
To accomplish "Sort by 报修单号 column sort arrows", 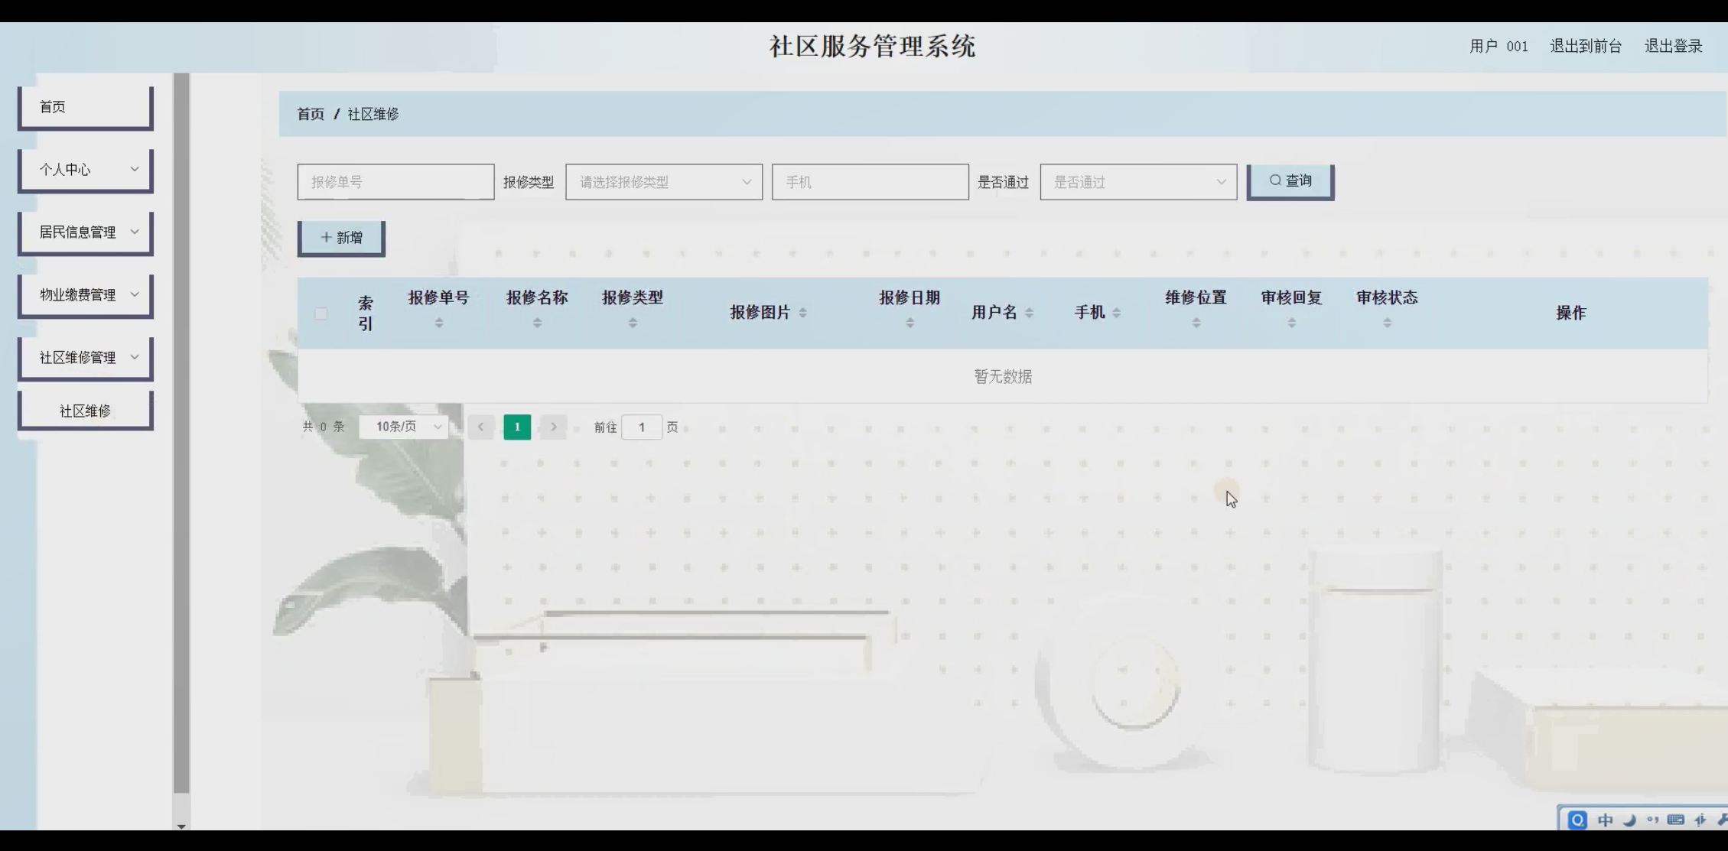I will click(x=439, y=323).
